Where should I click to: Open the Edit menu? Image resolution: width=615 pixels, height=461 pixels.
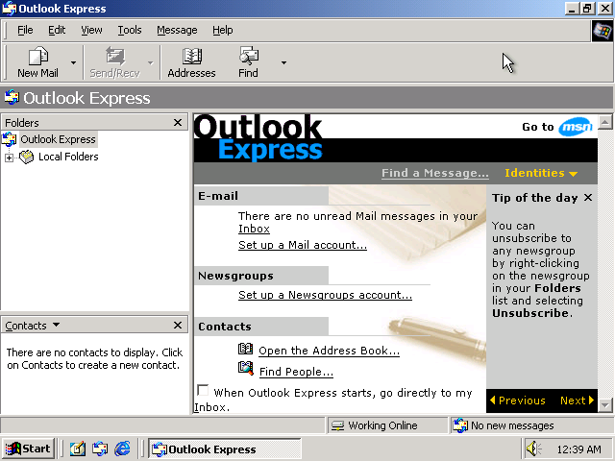tap(57, 30)
